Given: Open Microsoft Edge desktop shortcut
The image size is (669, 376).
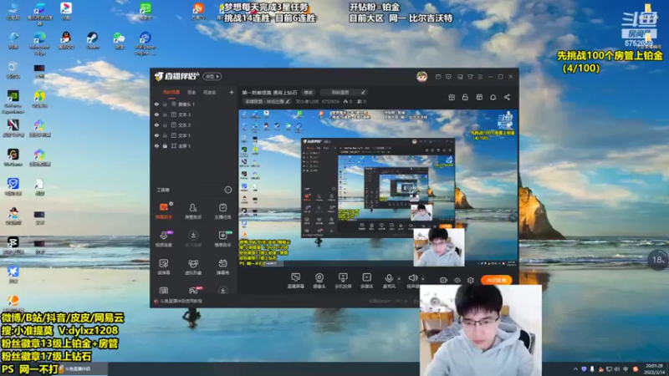Looking at the screenshot, I should (x=39, y=43).
